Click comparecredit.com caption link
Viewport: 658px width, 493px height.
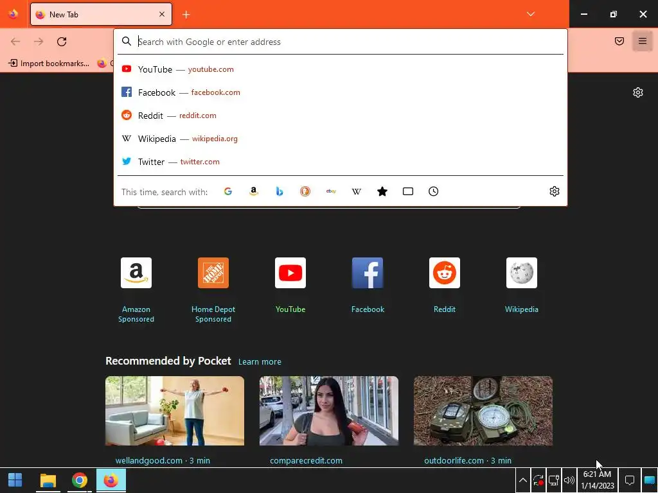coord(306,460)
